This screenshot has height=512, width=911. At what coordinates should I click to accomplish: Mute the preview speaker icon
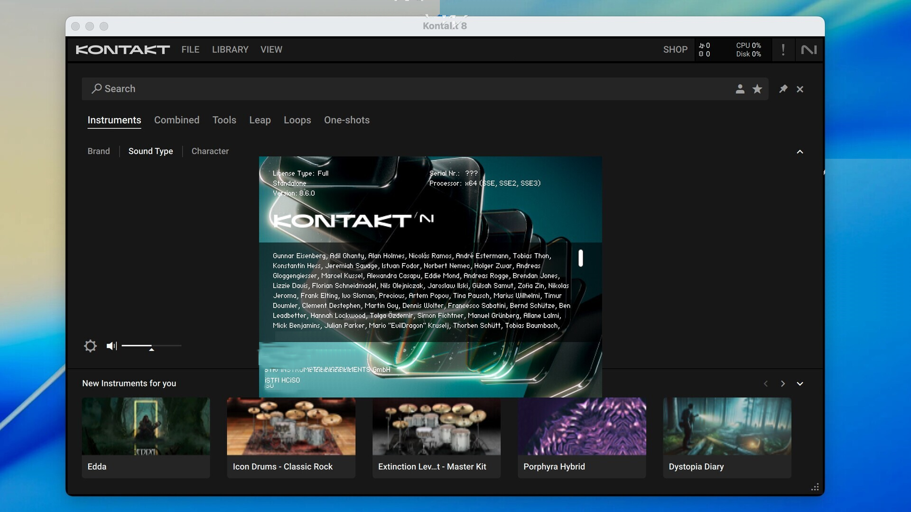coord(112,346)
